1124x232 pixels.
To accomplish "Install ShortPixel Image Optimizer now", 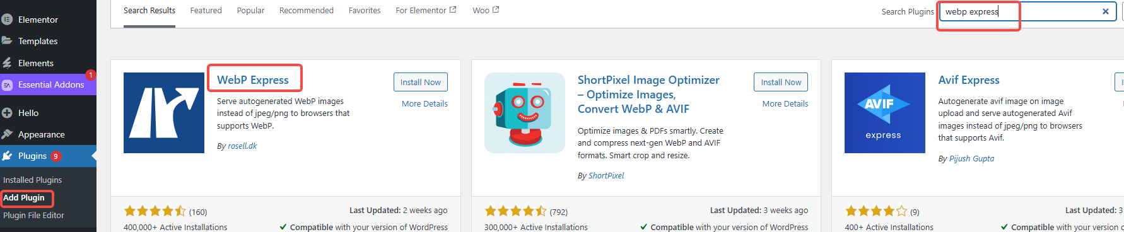I will (781, 82).
